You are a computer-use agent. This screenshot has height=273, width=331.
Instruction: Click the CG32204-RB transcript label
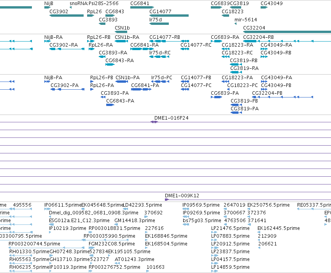258,37
